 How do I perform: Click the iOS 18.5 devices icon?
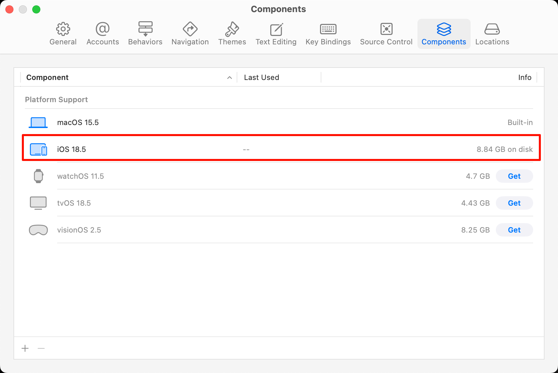click(38, 150)
